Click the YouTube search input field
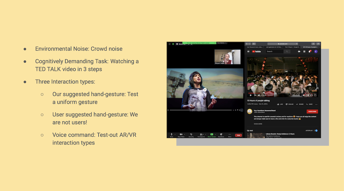Image resolution: width=344 pixels, height=191 pixels. (x=274, y=52)
